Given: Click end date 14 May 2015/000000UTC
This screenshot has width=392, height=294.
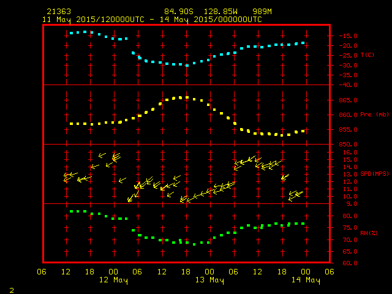Looking at the screenshot, I should click(211, 20).
